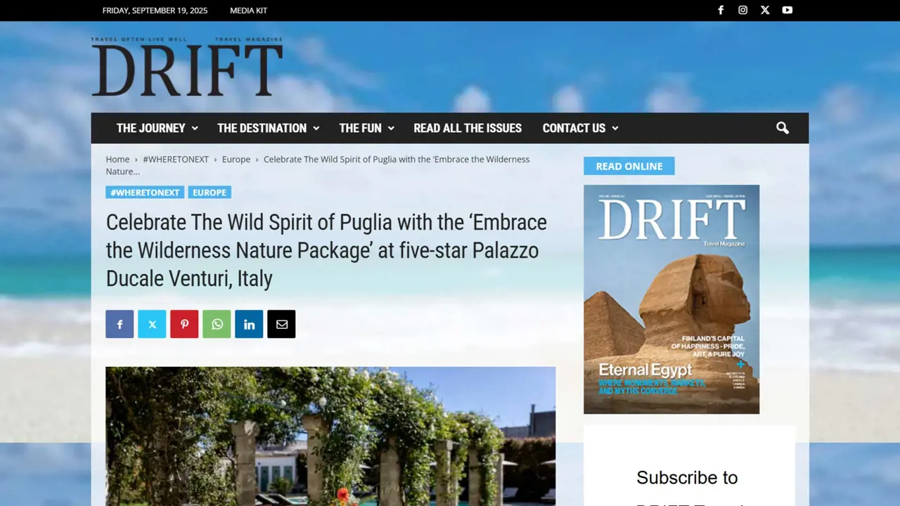Click the search magnifier icon in navigation
This screenshot has width=900, height=506.
point(783,128)
